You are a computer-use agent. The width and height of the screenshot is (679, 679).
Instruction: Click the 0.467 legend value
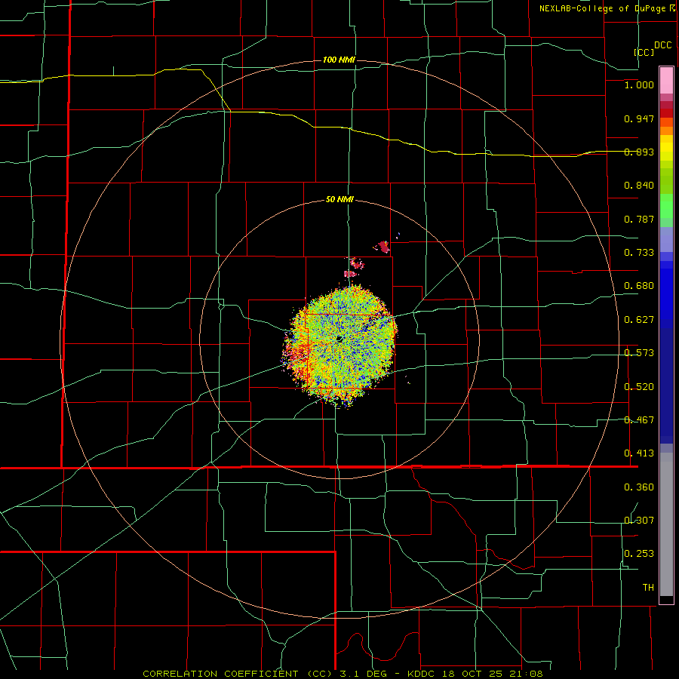pyautogui.click(x=639, y=420)
